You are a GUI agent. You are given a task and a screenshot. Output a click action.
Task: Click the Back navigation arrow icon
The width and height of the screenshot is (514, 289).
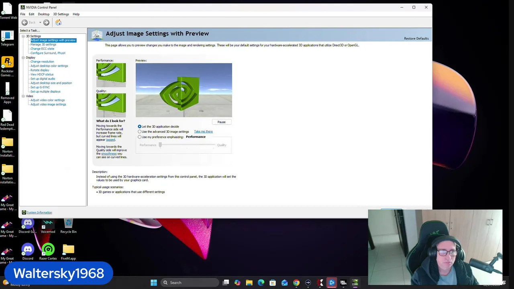24,22
